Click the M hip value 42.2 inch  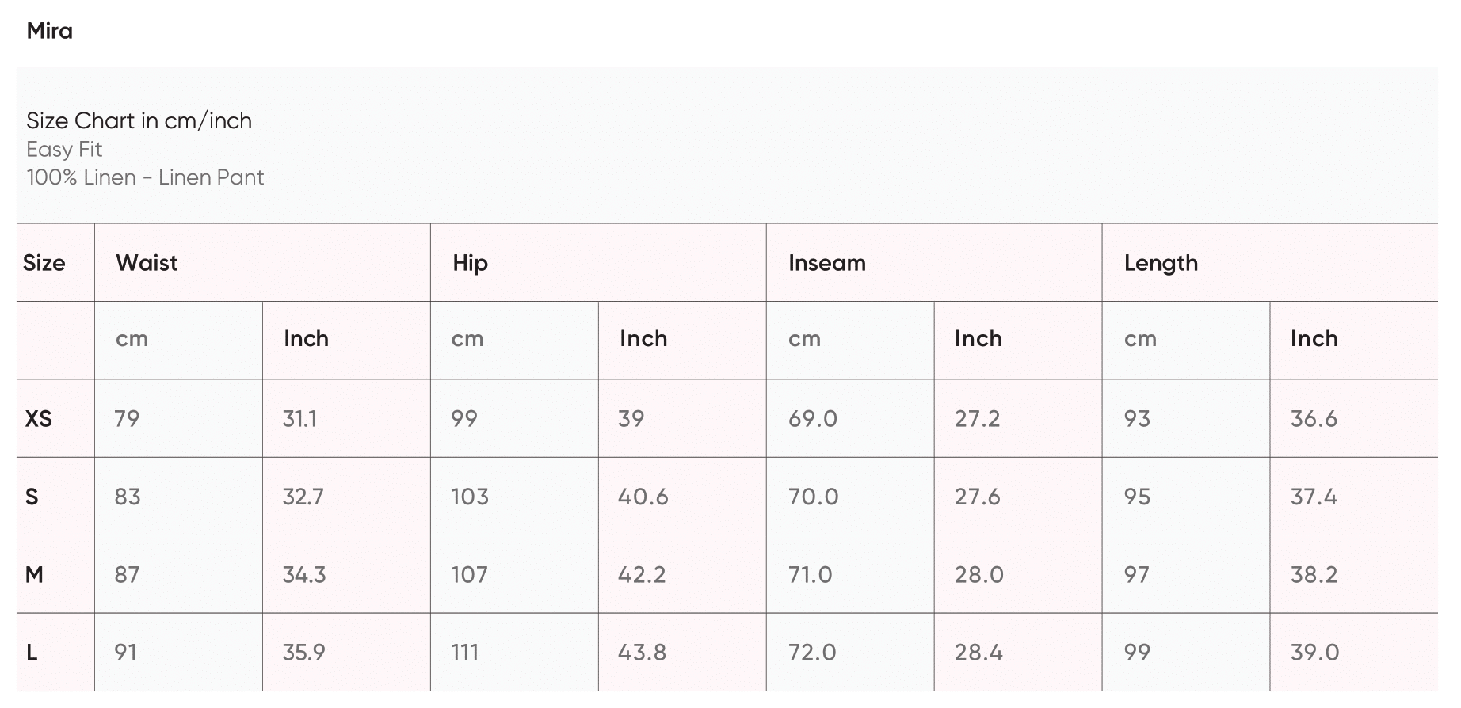[642, 574]
